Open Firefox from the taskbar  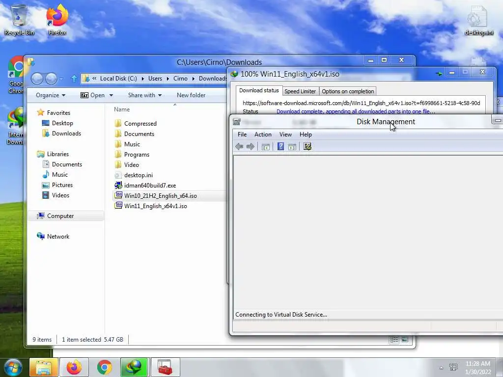tap(74, 367)
